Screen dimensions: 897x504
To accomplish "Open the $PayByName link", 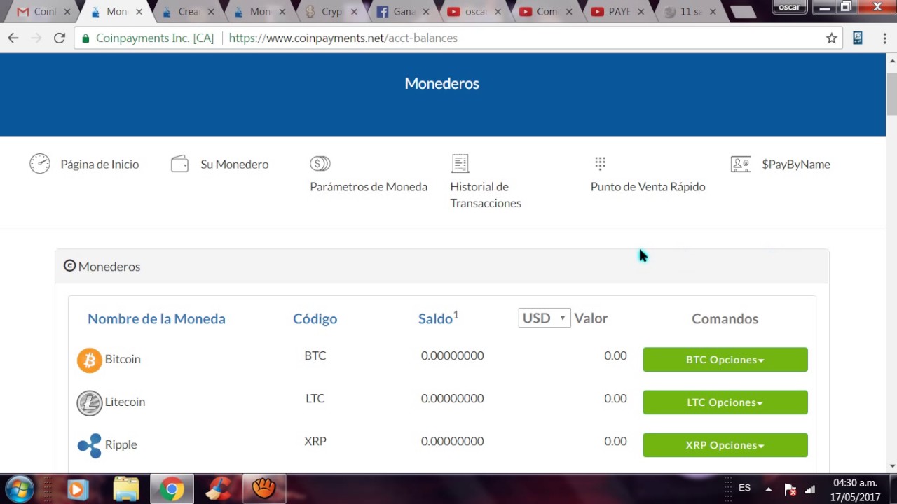I will pyautogui.click(x=796, y=164).
